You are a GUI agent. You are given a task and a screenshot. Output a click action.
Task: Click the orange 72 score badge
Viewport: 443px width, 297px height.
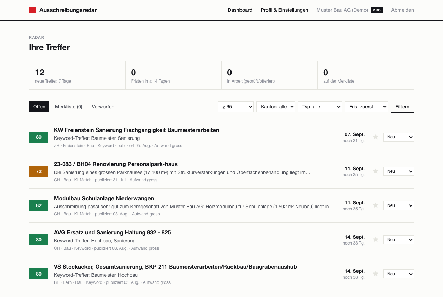coord(39,171)
